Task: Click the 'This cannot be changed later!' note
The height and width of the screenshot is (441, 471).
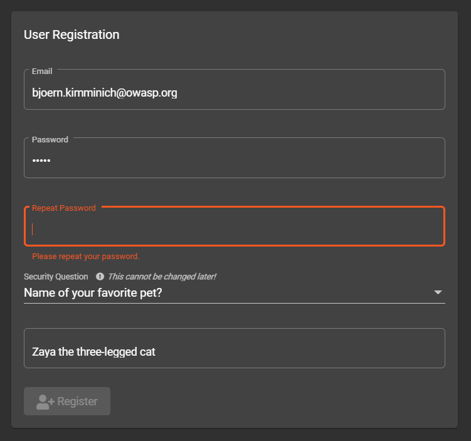Action: pos(162,277)
